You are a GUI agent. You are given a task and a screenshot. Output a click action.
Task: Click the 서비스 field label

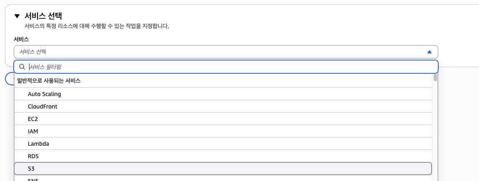click(21, 39)
